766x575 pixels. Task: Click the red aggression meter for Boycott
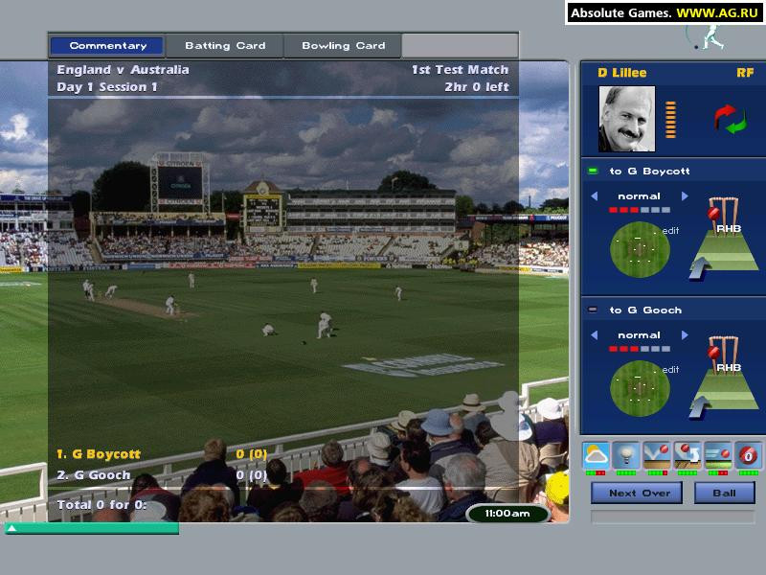(x=640, y=210)
